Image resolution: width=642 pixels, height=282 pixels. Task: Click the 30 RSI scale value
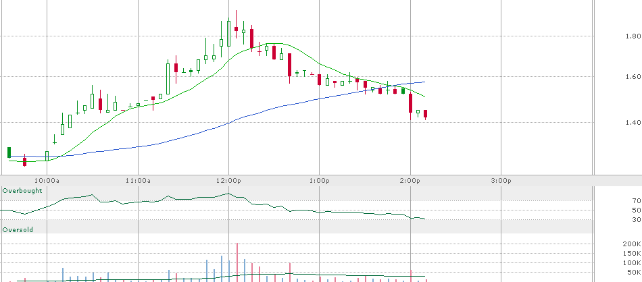[636, 220]
